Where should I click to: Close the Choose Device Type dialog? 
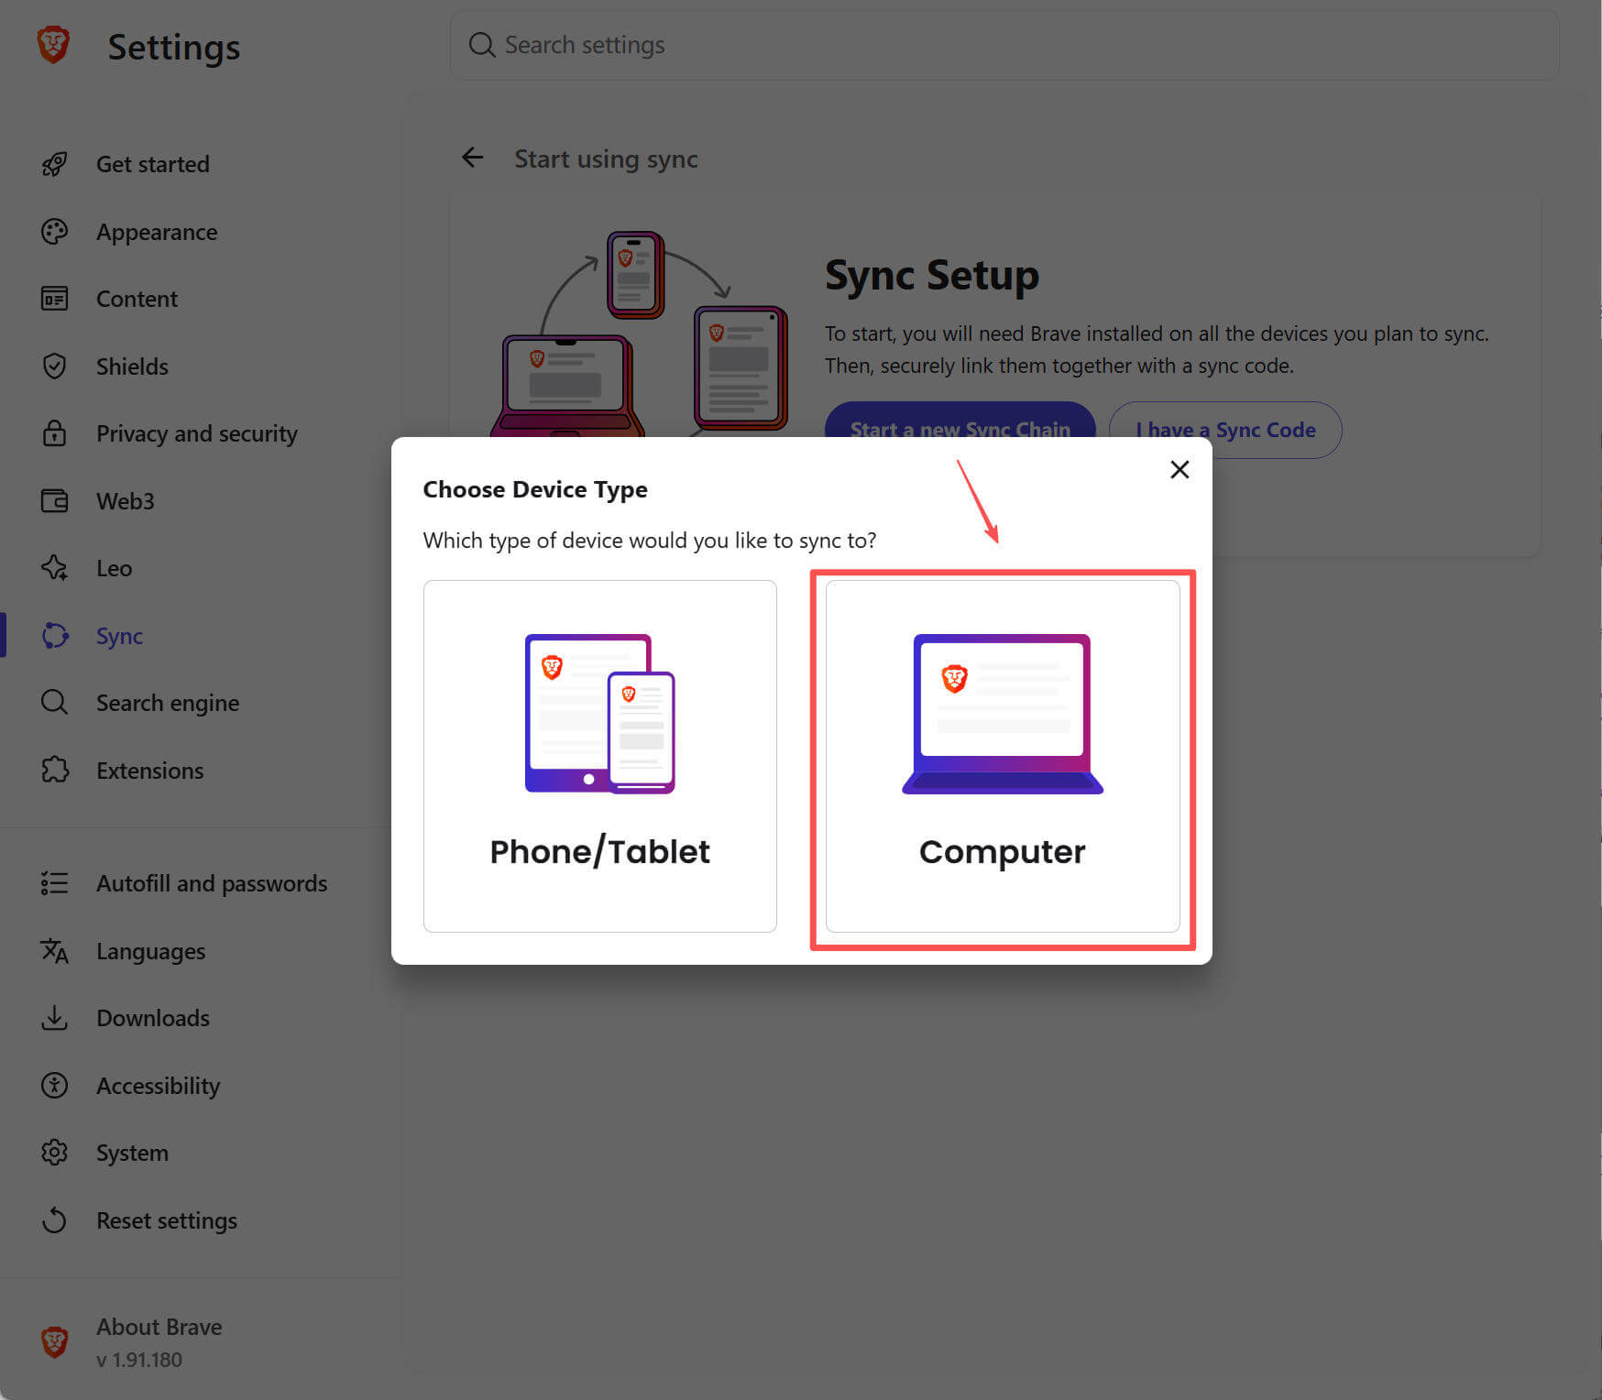pos(1180,470)
